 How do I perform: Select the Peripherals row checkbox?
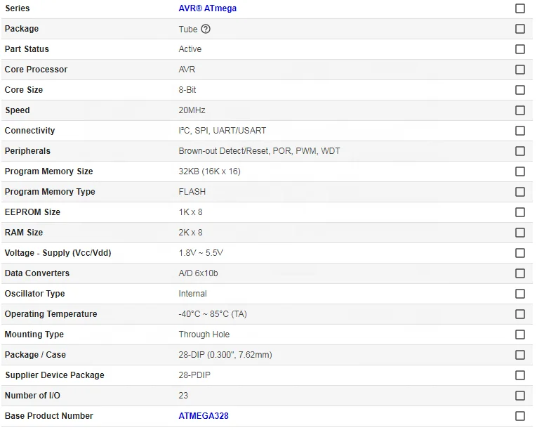[x=520, y=151]
